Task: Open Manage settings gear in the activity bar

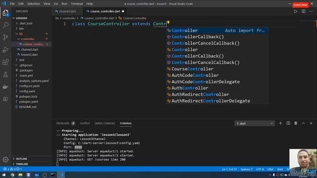Action: 5,159
